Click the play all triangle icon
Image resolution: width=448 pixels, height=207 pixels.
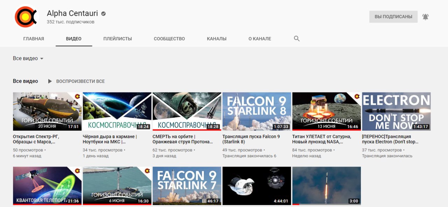(50, 81)
